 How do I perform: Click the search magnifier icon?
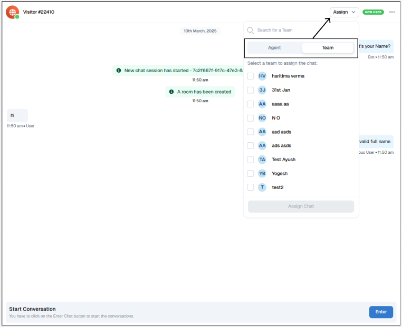point(250,30)
